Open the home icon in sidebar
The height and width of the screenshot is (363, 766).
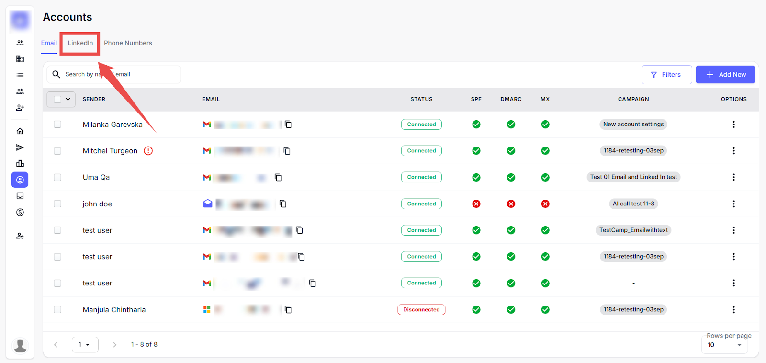coord(20,131)
